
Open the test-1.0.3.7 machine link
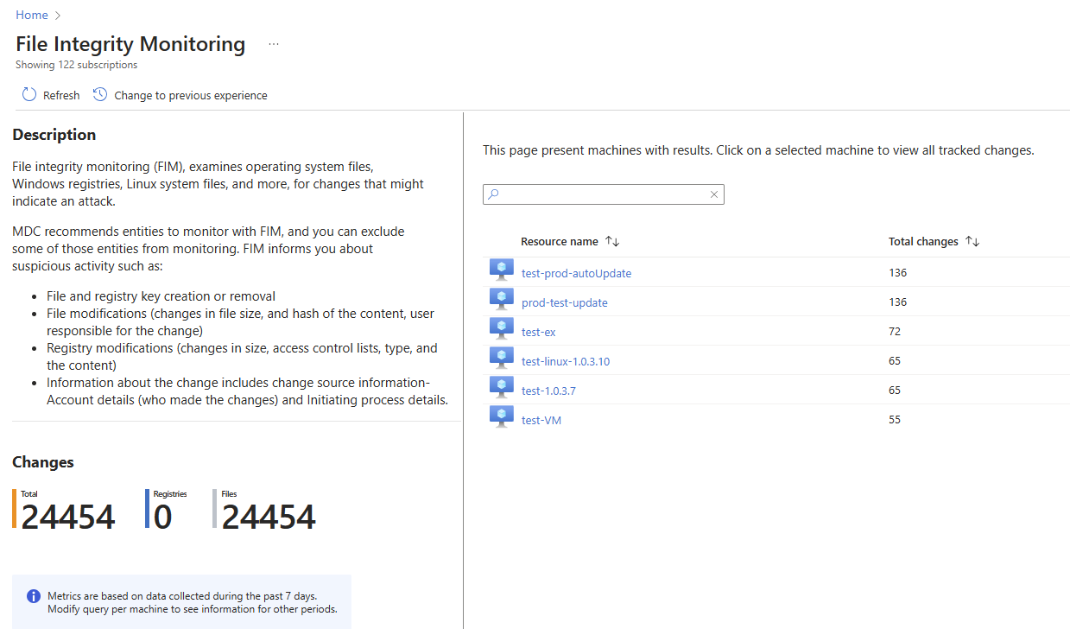tap(550, 390)
